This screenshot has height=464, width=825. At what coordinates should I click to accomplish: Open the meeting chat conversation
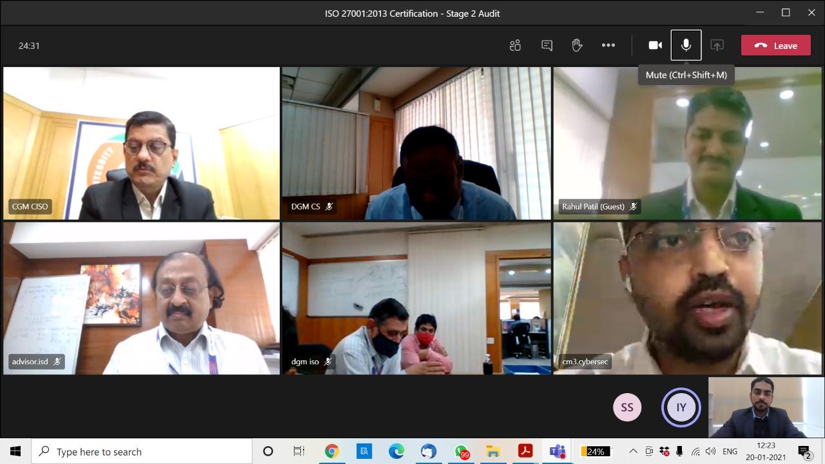click(x=547, y=45)
